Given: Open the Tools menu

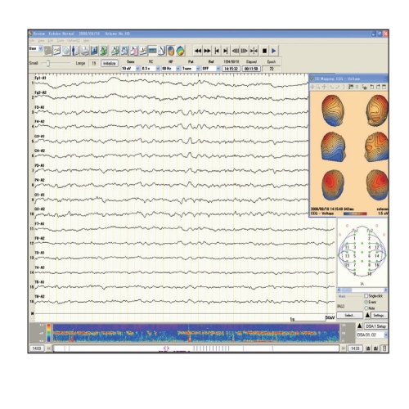Looking at the screenshot, I should [x=60, y=41].
